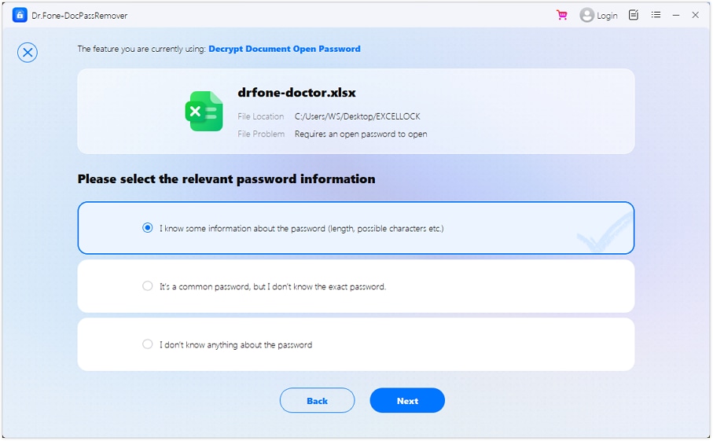Screen dimensions: 713x441
Task: Click the shopping cart icon
Action: coord(562,15)
